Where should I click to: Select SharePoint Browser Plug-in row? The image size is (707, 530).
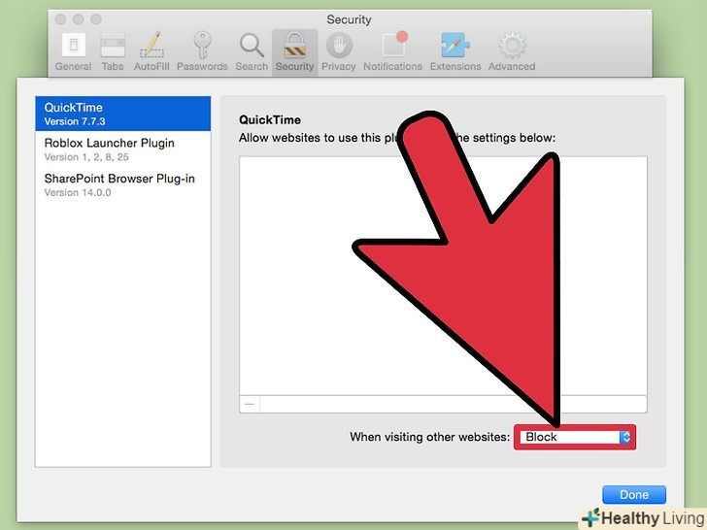click(123, 184)
